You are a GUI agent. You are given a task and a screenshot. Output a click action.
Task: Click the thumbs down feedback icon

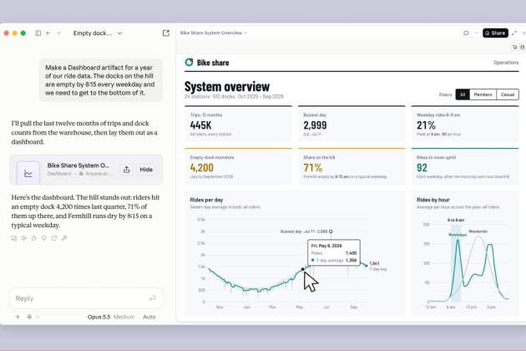coord(44,238)
